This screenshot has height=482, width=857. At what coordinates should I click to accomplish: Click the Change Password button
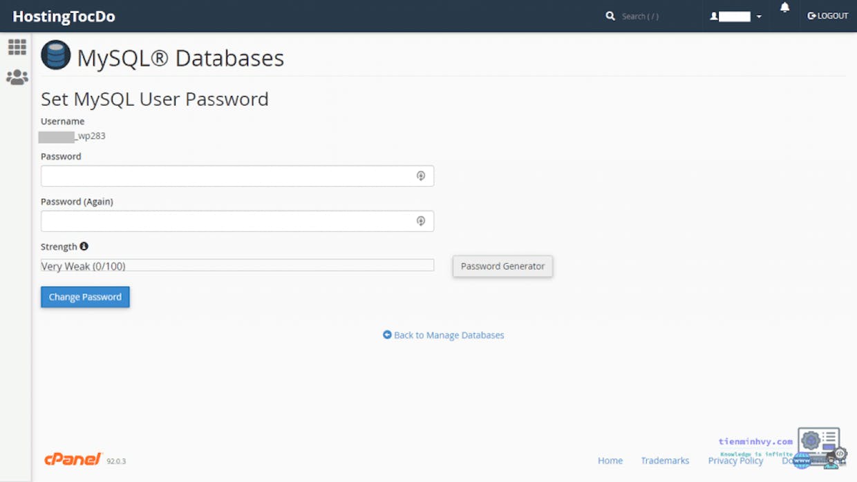(x=85, y=297)
